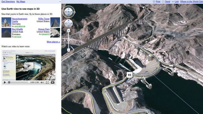203x114 pixels.
Task: Click the center of move joystick
Action: click(x=69, y=23)
